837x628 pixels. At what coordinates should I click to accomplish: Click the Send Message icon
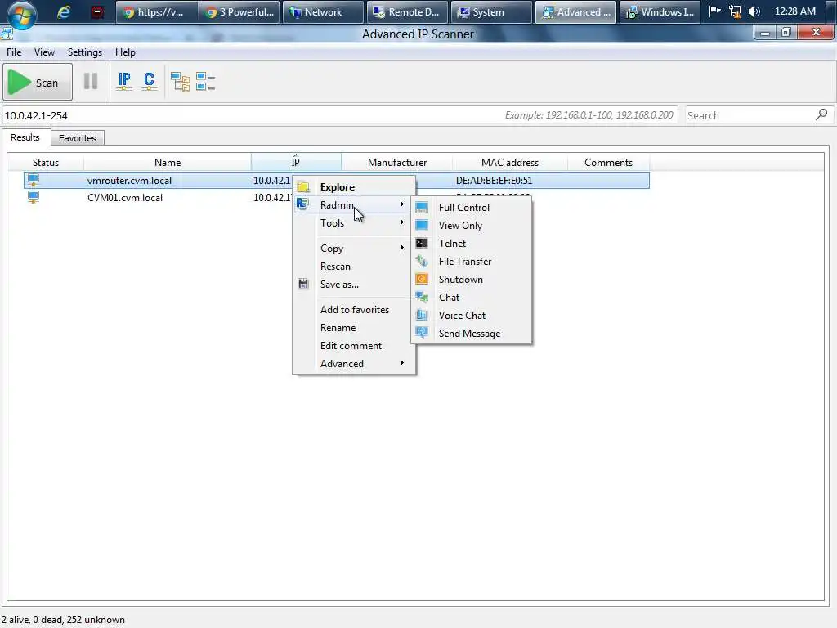click(422, 333)
